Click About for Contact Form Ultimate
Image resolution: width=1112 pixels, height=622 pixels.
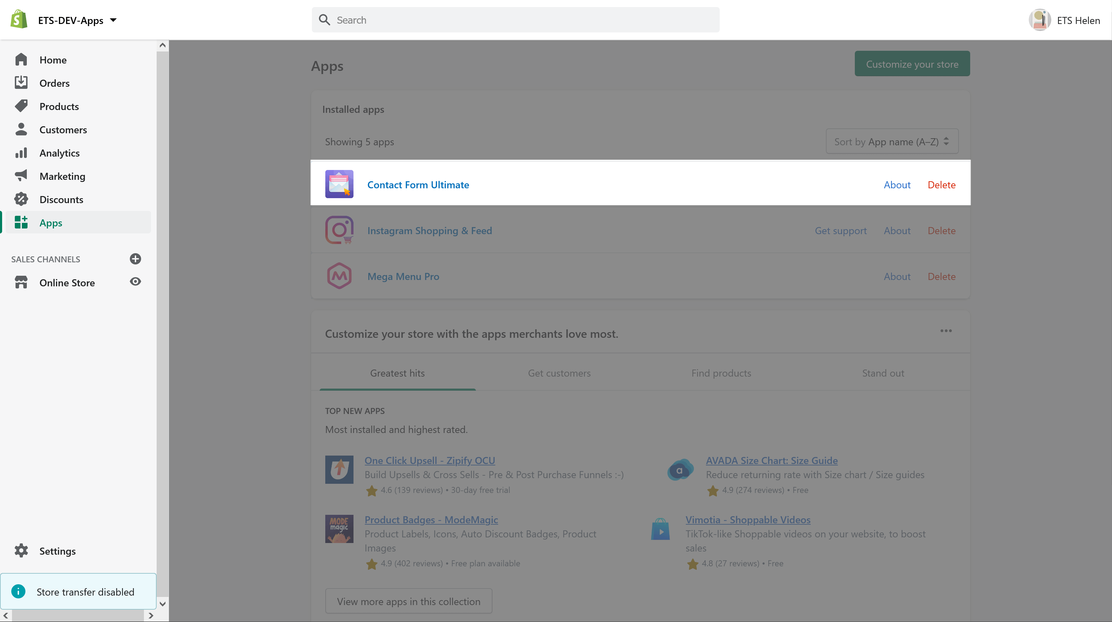tap(897, 185)
